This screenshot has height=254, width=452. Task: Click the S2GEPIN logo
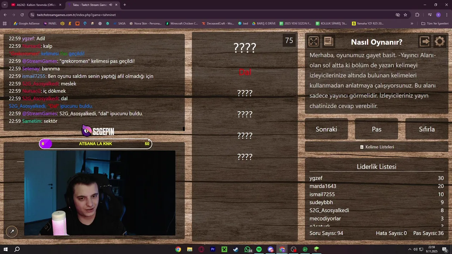98,131
